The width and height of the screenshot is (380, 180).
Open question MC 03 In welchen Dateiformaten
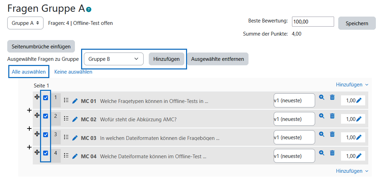pos(150,138)
